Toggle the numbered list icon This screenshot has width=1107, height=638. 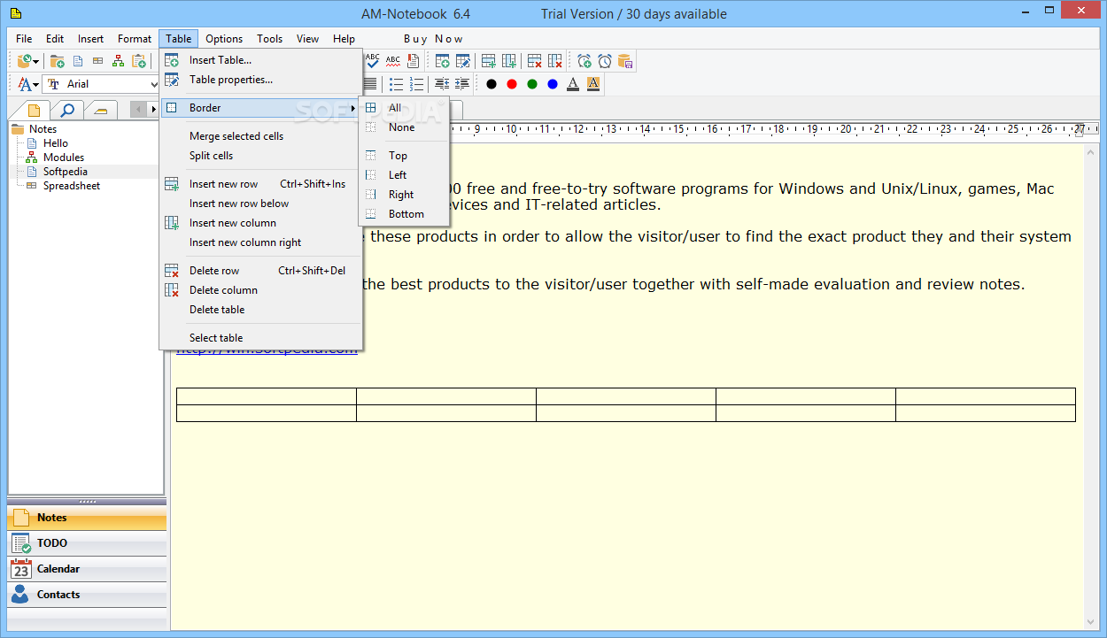(416, 84)
